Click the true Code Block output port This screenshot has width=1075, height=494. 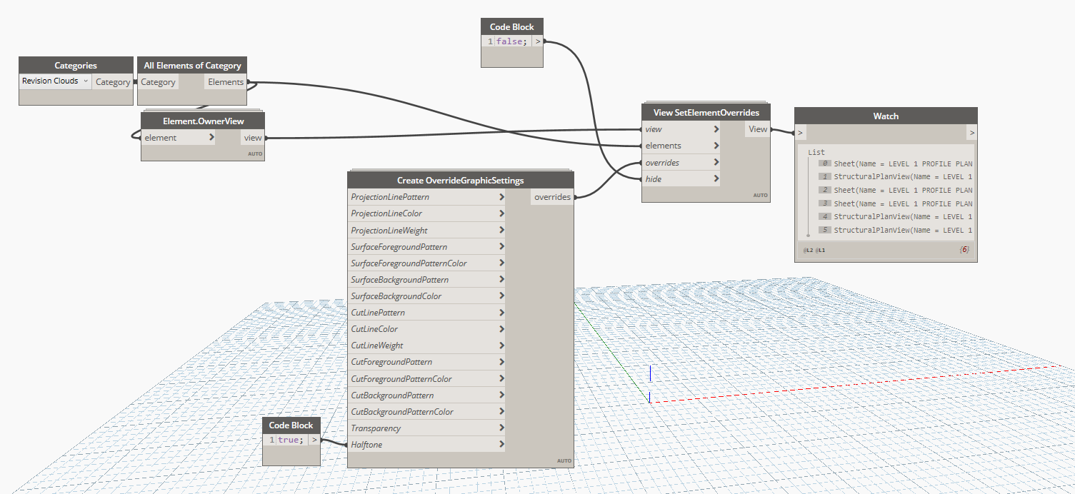click(x=314, y=440)
